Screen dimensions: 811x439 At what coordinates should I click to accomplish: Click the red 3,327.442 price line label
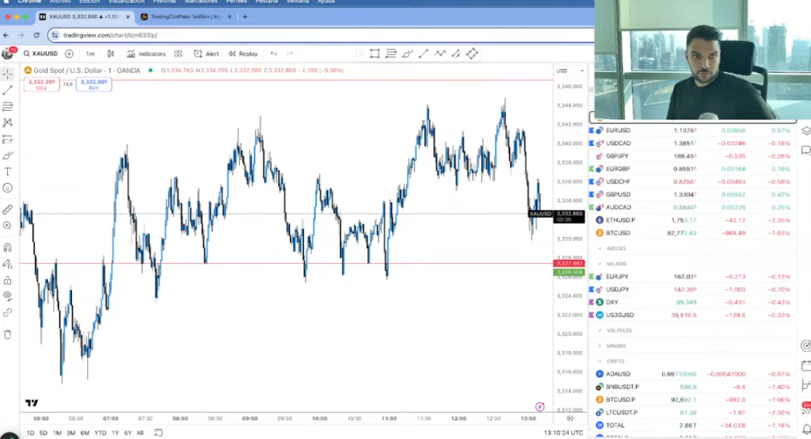pos(569,264)
